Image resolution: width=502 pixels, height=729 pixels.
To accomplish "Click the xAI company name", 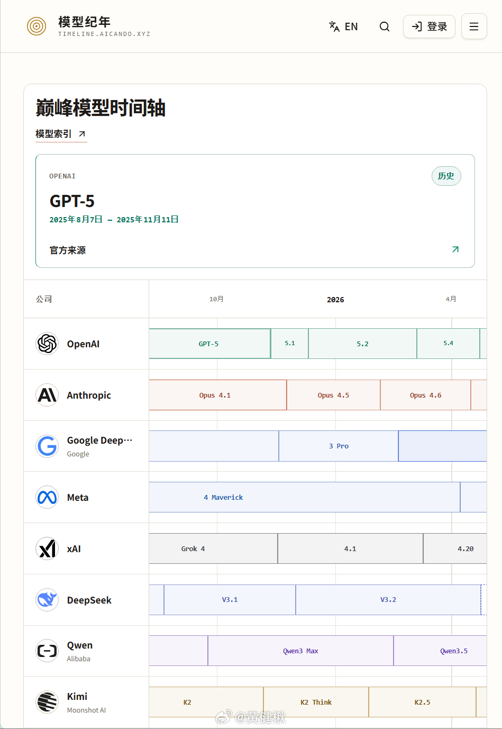I will point(74,549).
